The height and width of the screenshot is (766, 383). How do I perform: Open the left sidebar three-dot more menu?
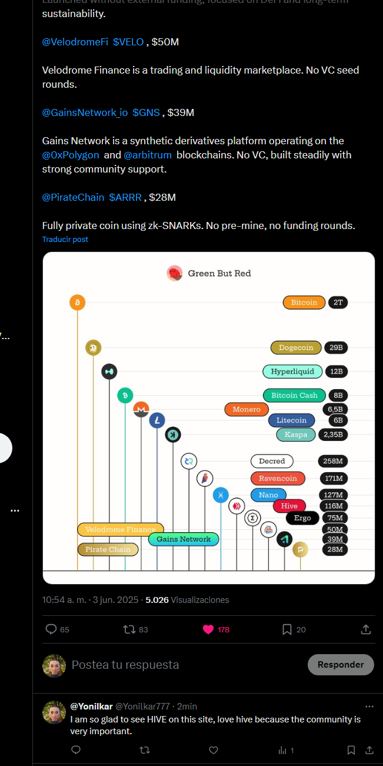point(15,511)
